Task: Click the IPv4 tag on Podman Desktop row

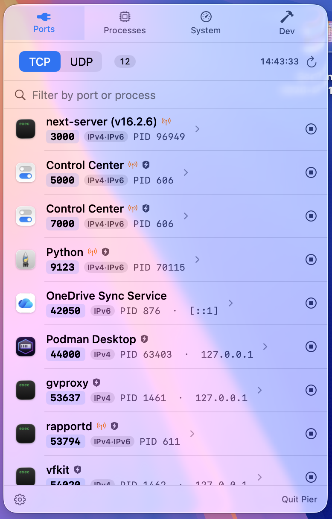Action: click(102, 354)
